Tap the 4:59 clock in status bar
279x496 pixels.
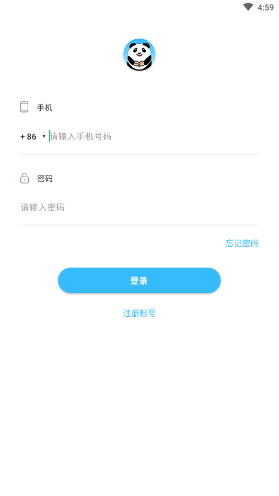pyautogui.click(x=266, y=7)
